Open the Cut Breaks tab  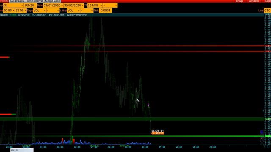click(17, 1)
